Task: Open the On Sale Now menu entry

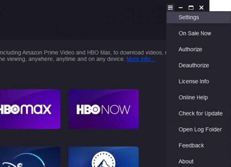Action: [199, 33]
